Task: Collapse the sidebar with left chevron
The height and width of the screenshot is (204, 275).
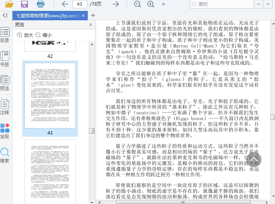Action: (5, 15)
